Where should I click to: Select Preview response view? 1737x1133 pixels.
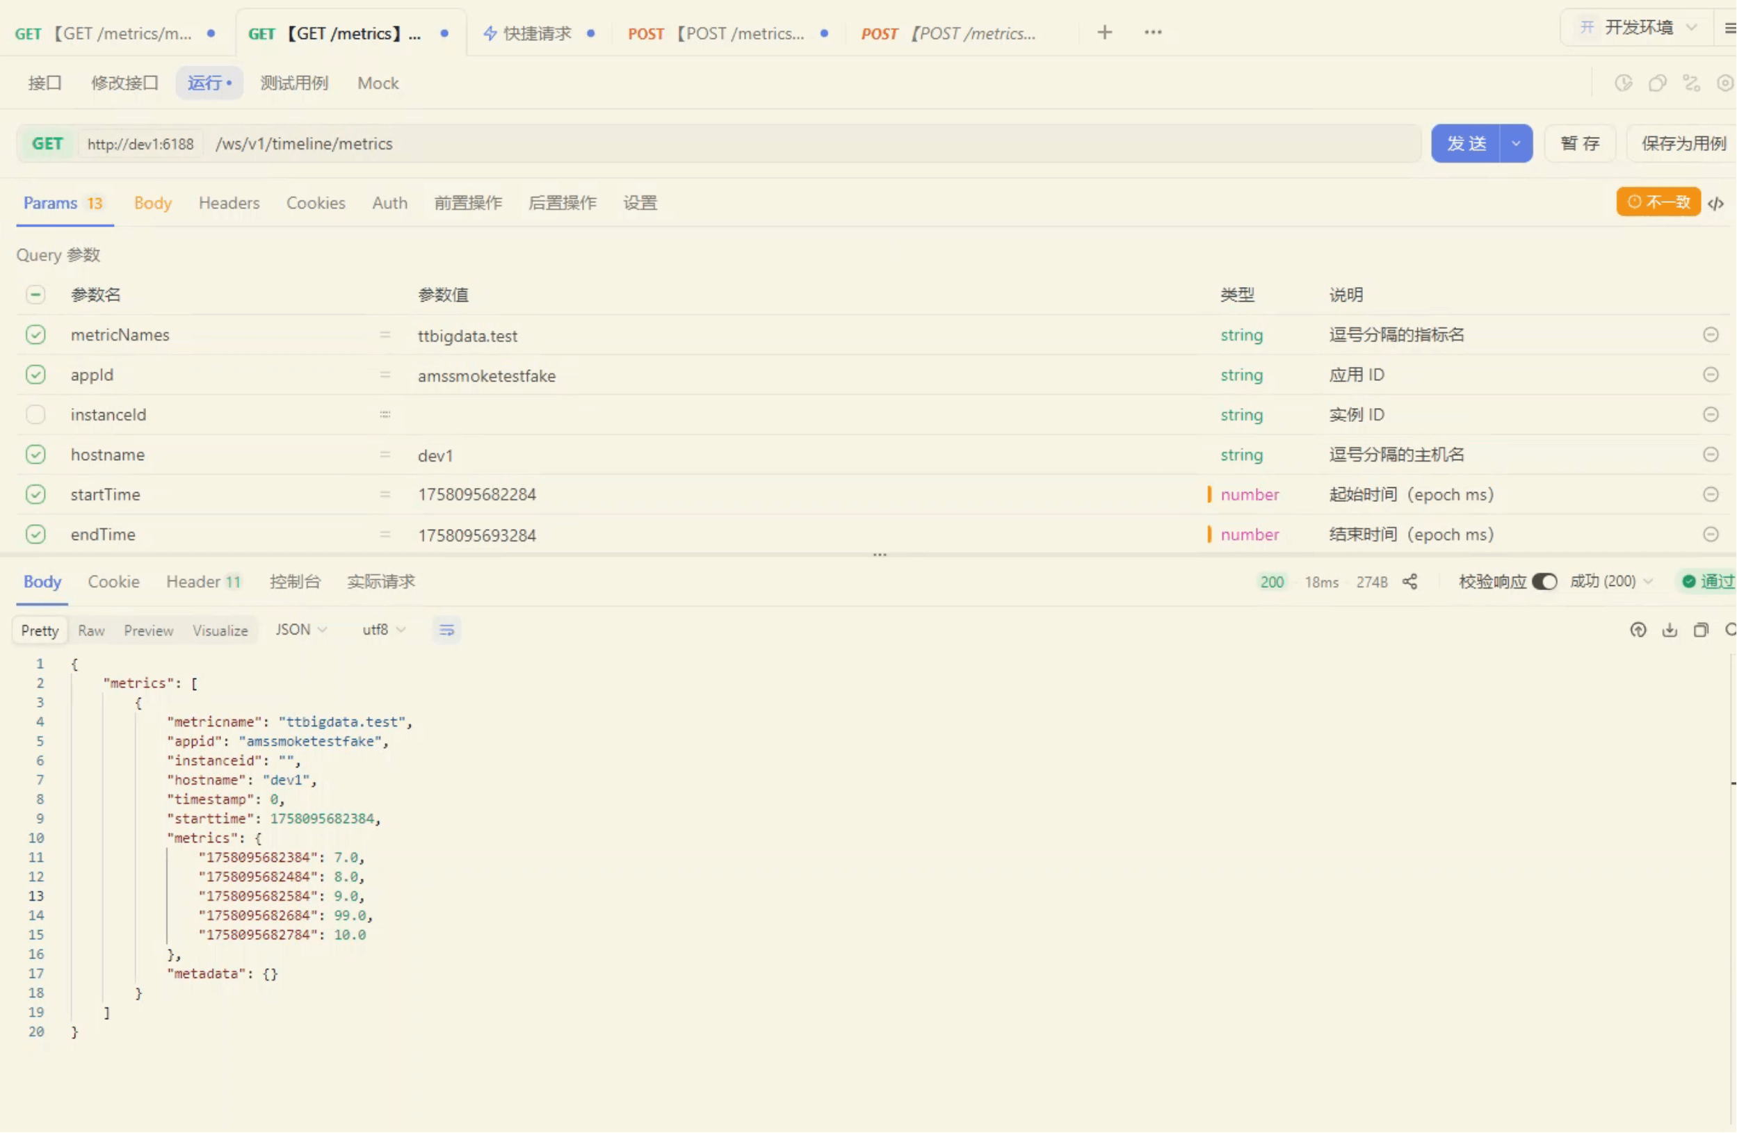148,631
